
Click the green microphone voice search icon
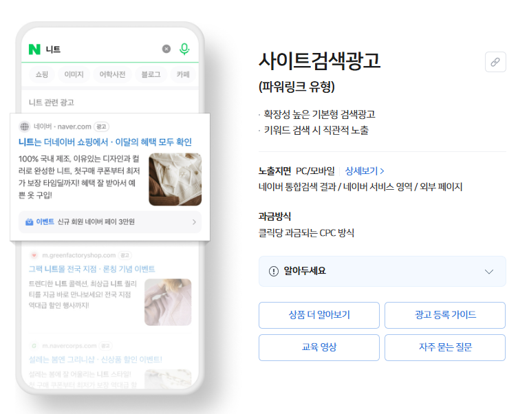tap(184, 49)
